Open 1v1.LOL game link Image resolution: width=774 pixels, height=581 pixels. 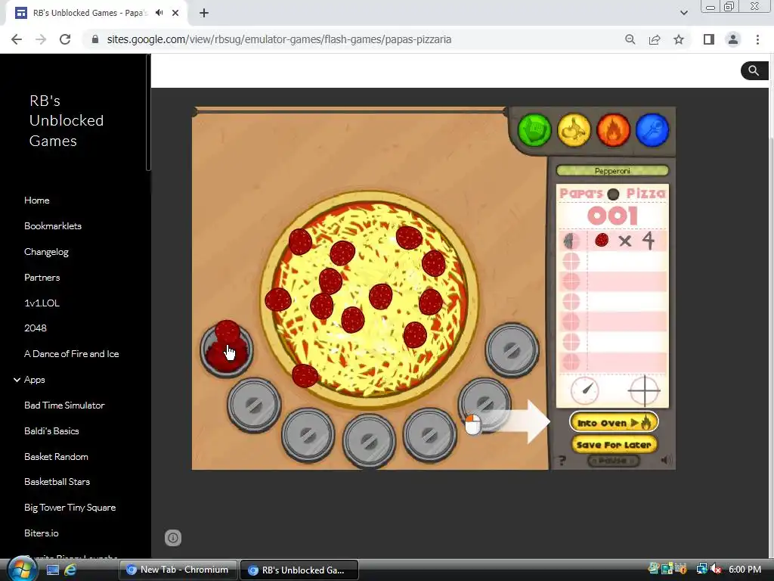point(42,303)
